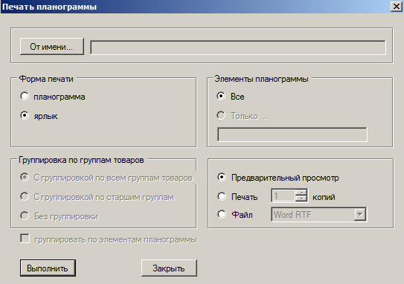The height and width of the screenshot is (284, 404).
Task: Click the 'Выполнить' button
Action: click(48, 268)
